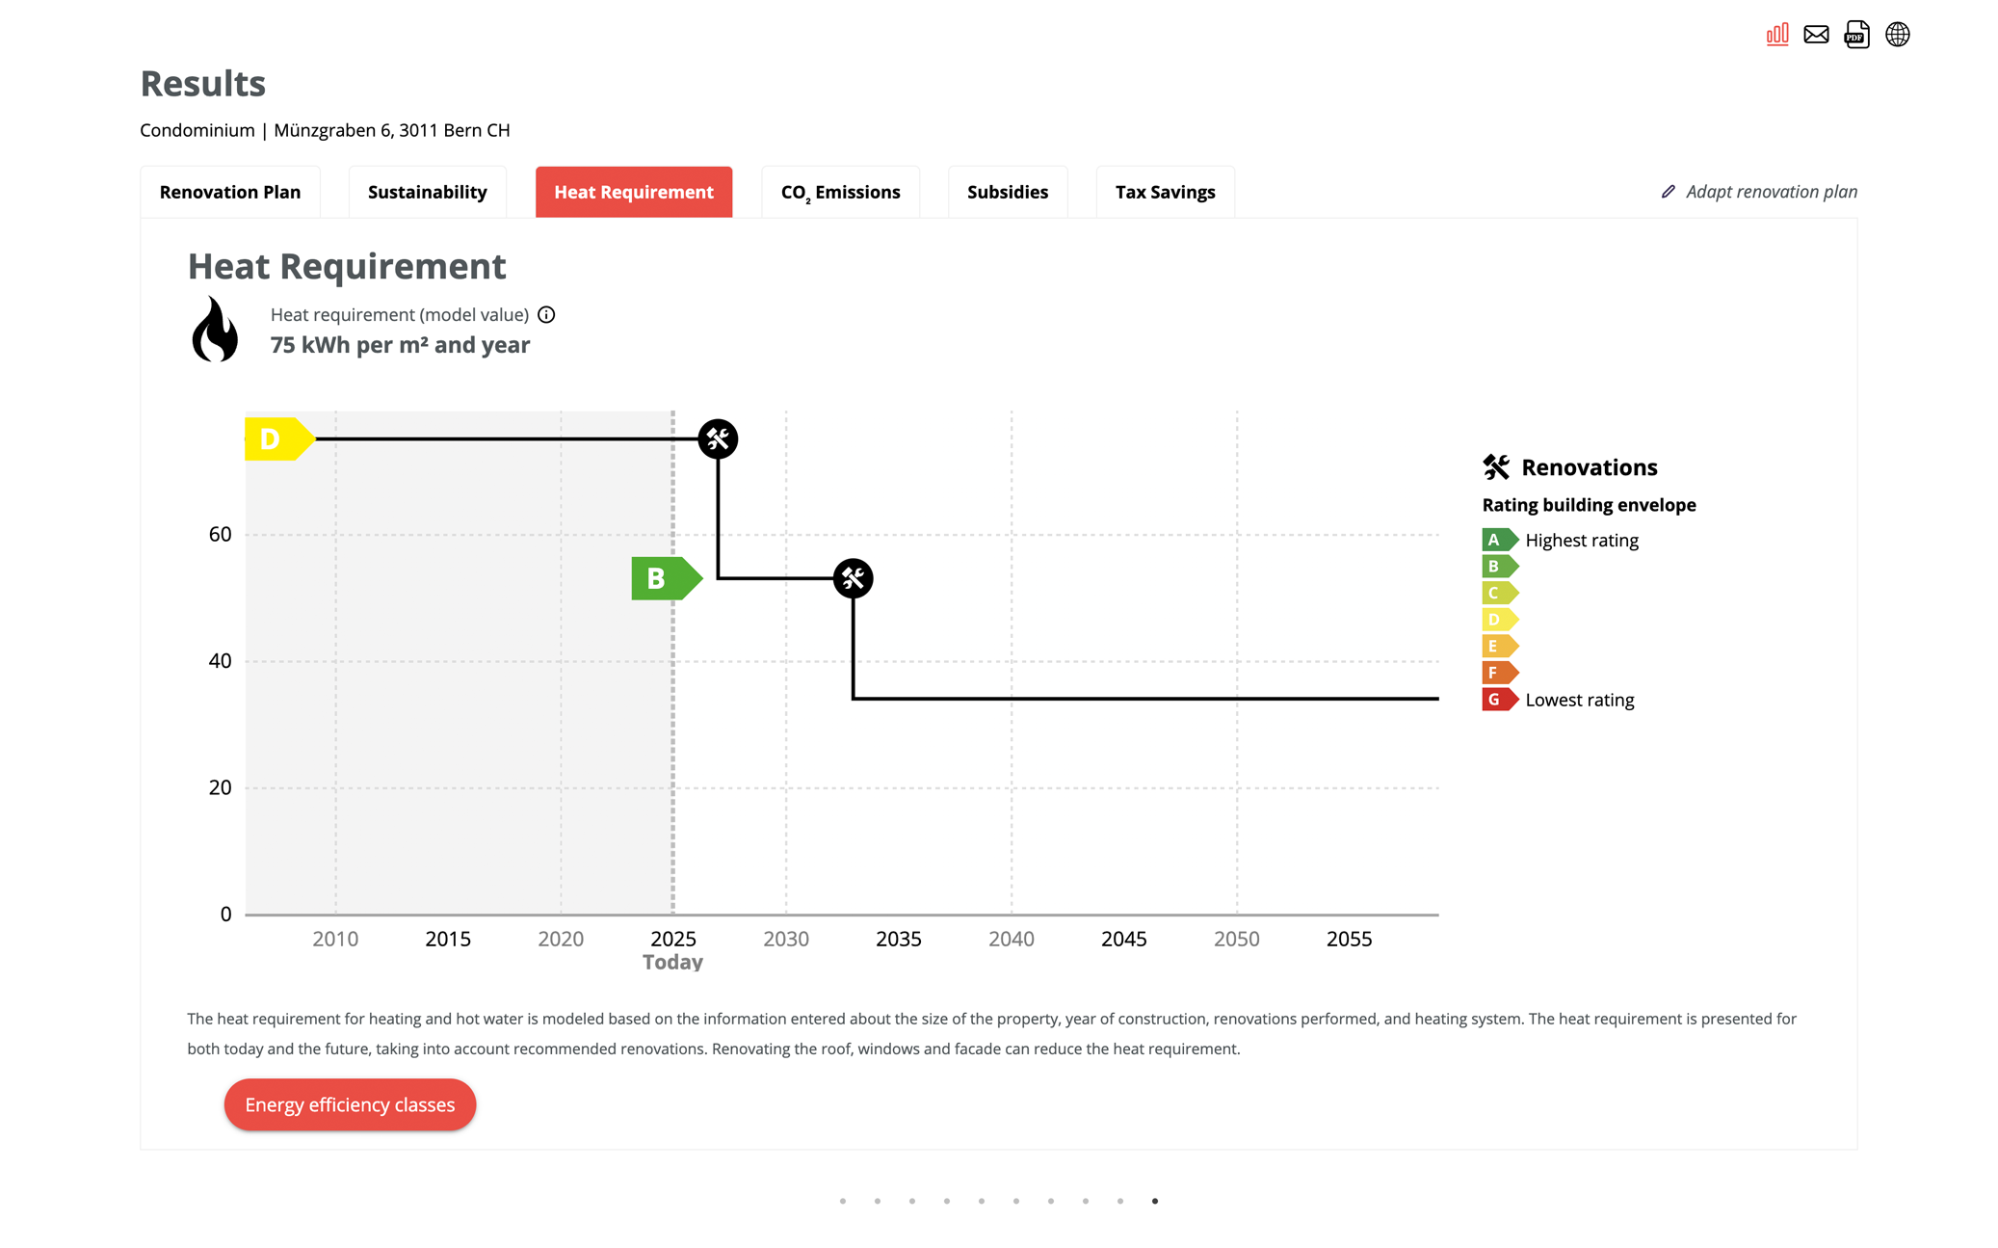The height and width of the screenshot is (1248, 1998).
Task: Open the language globe icon
Action: tap(1897, 35)
